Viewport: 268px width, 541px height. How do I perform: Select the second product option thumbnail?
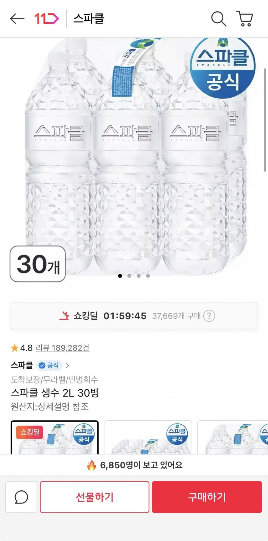(x=148, y=438)
